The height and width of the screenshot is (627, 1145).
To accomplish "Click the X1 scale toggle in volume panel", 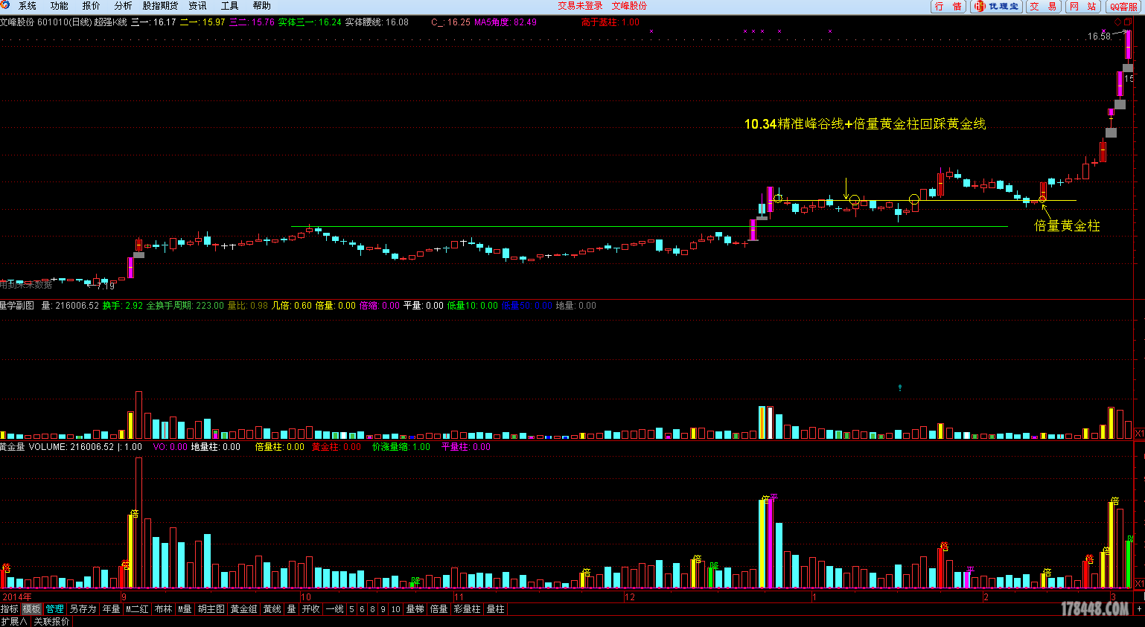I will [1139, 434].
